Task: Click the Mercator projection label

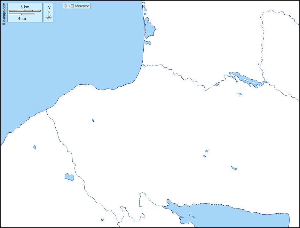Action: [82, 6]
